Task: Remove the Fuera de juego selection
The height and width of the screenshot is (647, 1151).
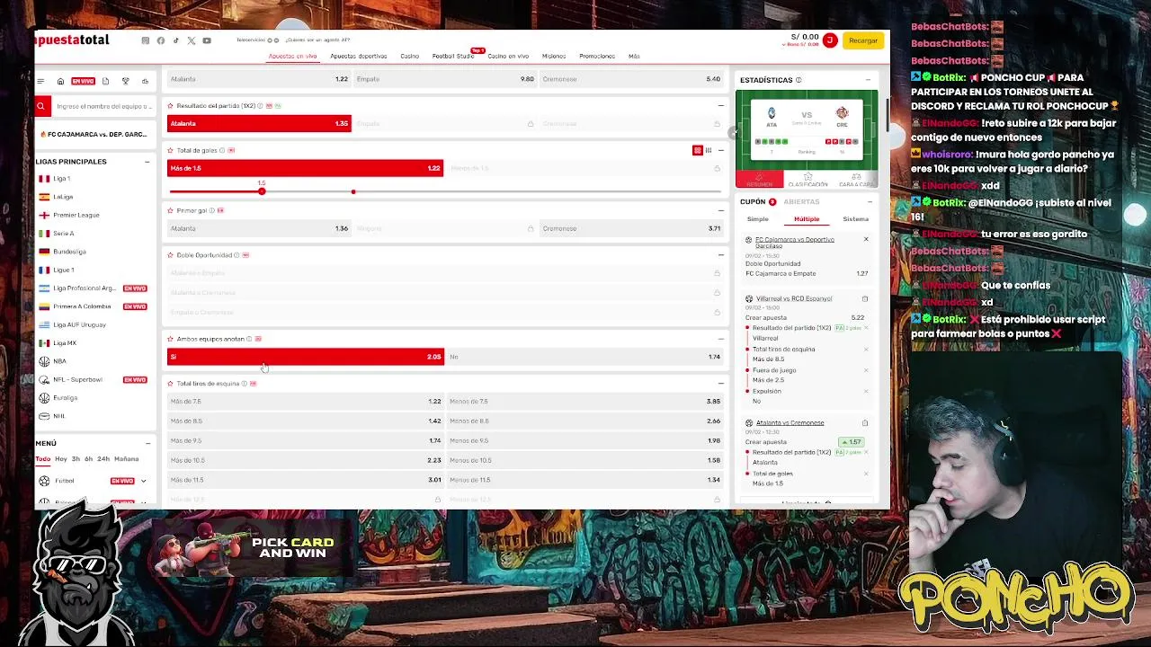Action: click(x=866, y=370)
